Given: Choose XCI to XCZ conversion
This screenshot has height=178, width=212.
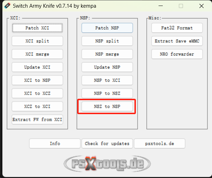Looking at the screenshot, I should [37, 93].
